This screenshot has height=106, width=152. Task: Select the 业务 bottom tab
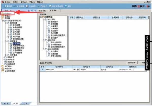[x=16, y=104]
